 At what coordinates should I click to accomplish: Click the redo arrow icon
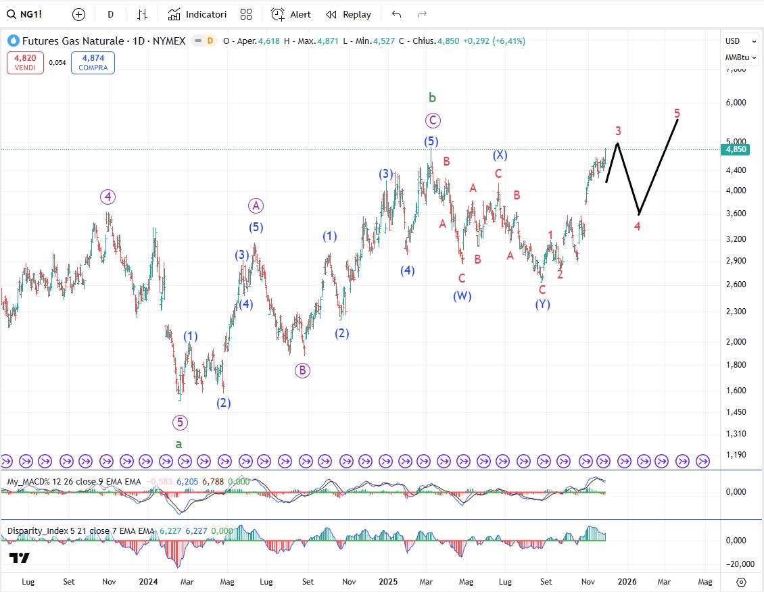pos(422,14)
